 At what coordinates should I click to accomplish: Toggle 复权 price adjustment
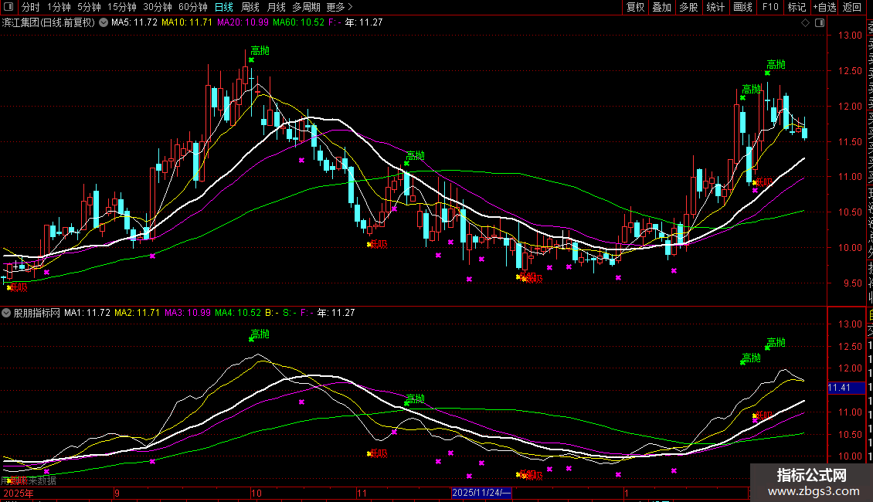635,7
